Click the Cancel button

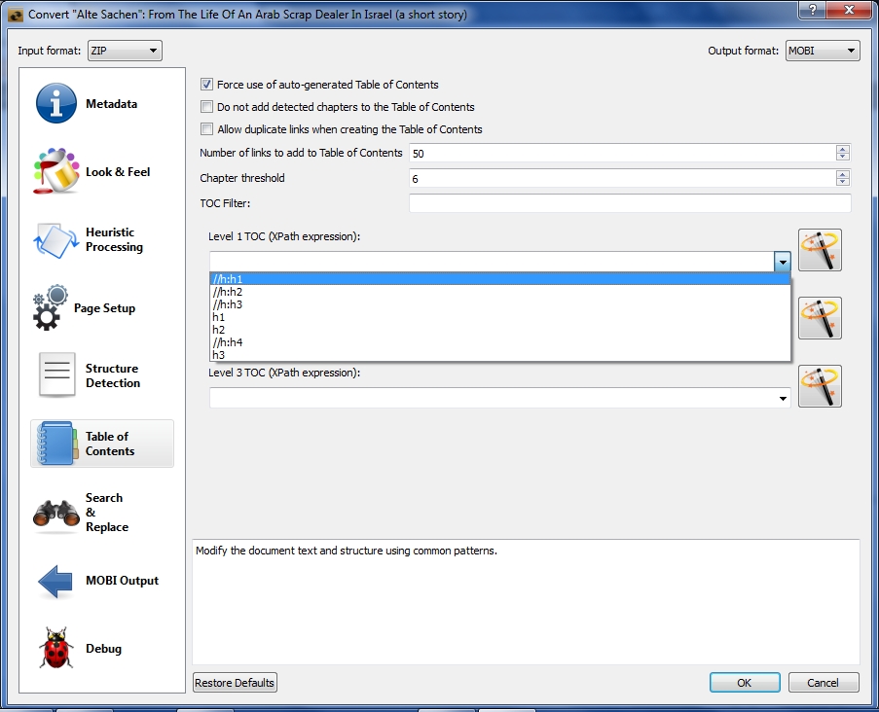point(823,682)
